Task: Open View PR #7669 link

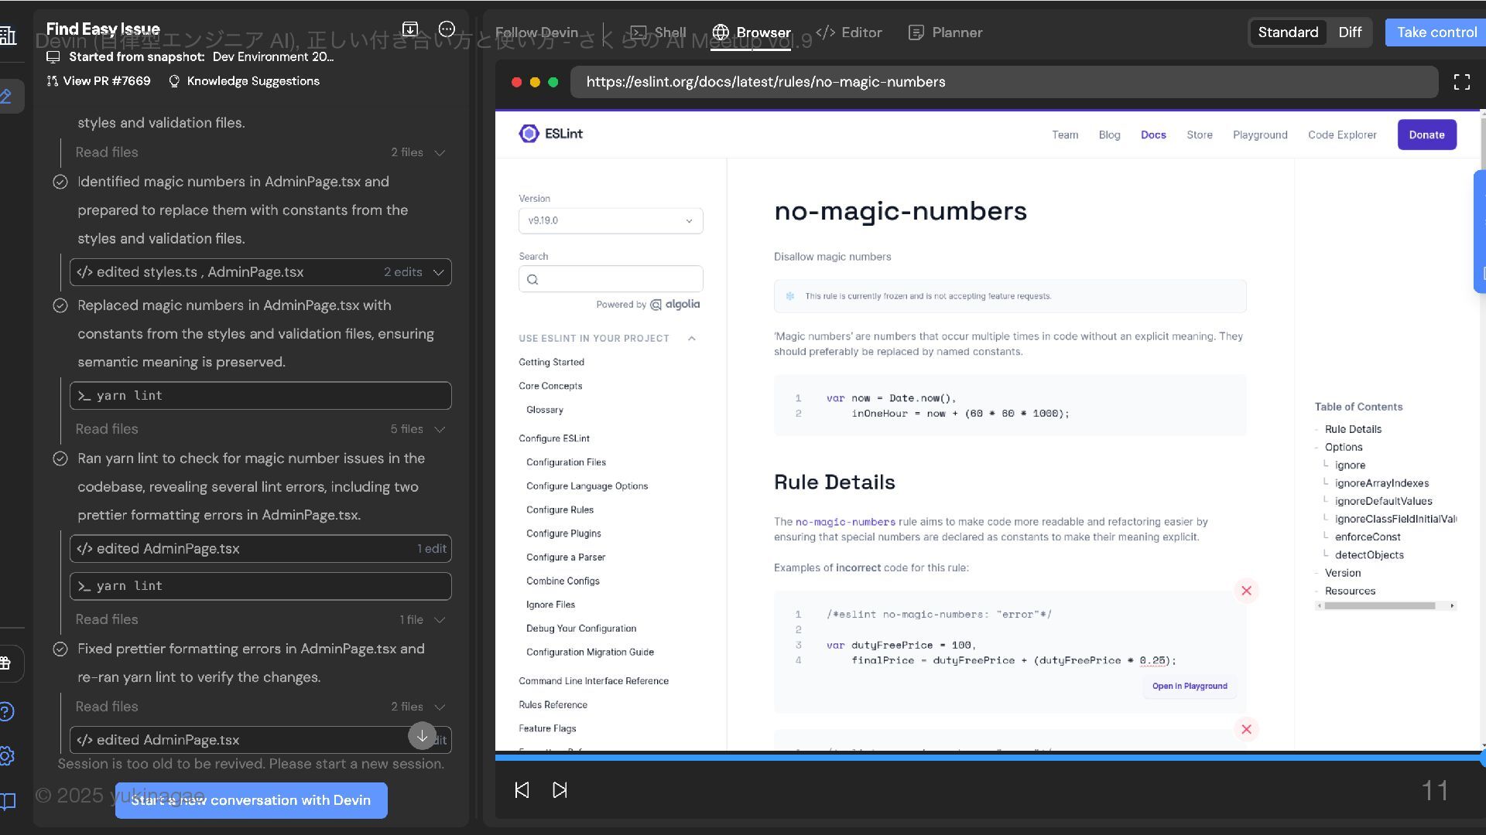Action: pyautogui.click(x=98, y=81)
